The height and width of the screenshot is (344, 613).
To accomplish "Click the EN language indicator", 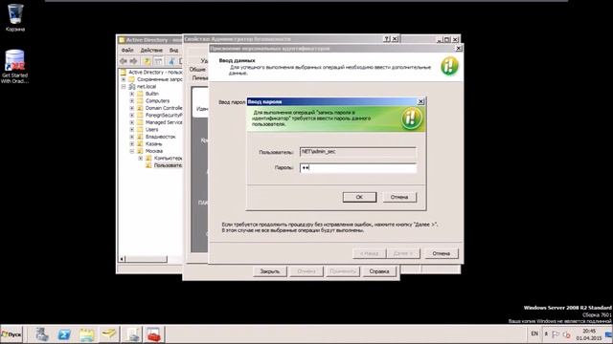I will coord(534,333).
